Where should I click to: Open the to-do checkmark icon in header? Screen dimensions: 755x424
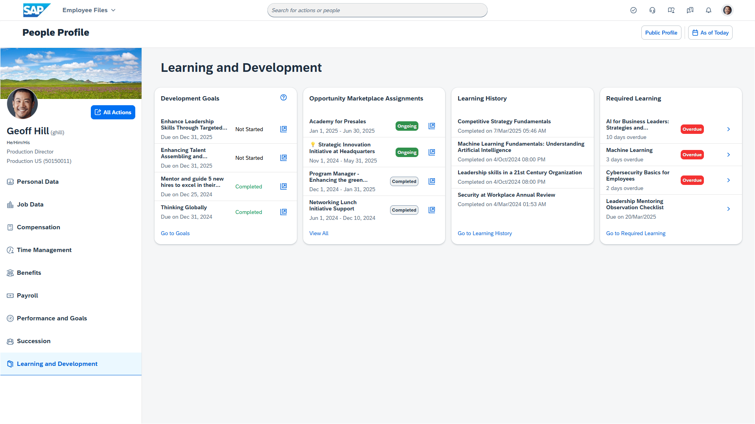(x=633, y=10)
